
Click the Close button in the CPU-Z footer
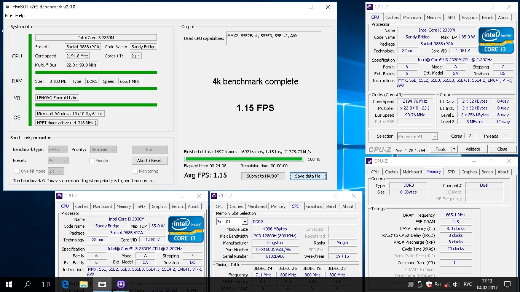point(502,149)
